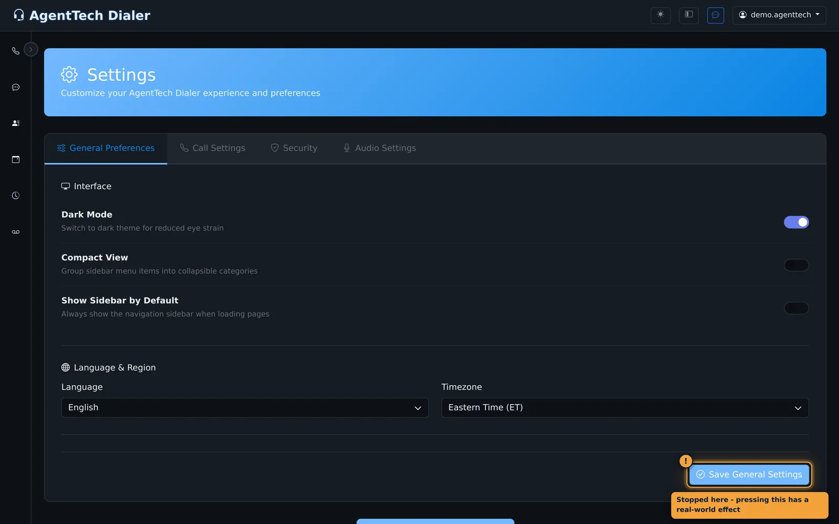Screen dimensions: 839x524
Task: Open the voicemail icon in the sidebar
Action: [16, 232]
